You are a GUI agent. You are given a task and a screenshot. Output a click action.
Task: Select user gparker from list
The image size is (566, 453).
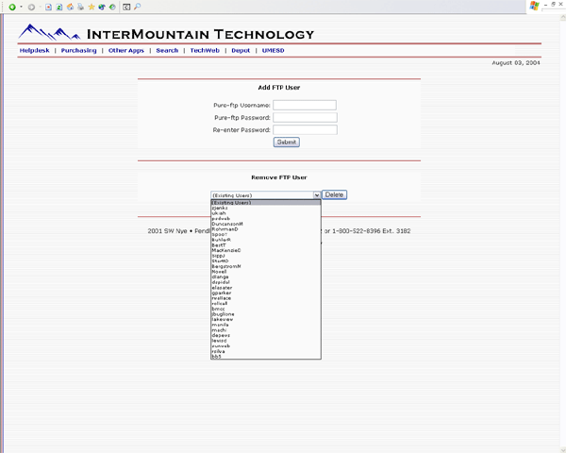(266, 293)
